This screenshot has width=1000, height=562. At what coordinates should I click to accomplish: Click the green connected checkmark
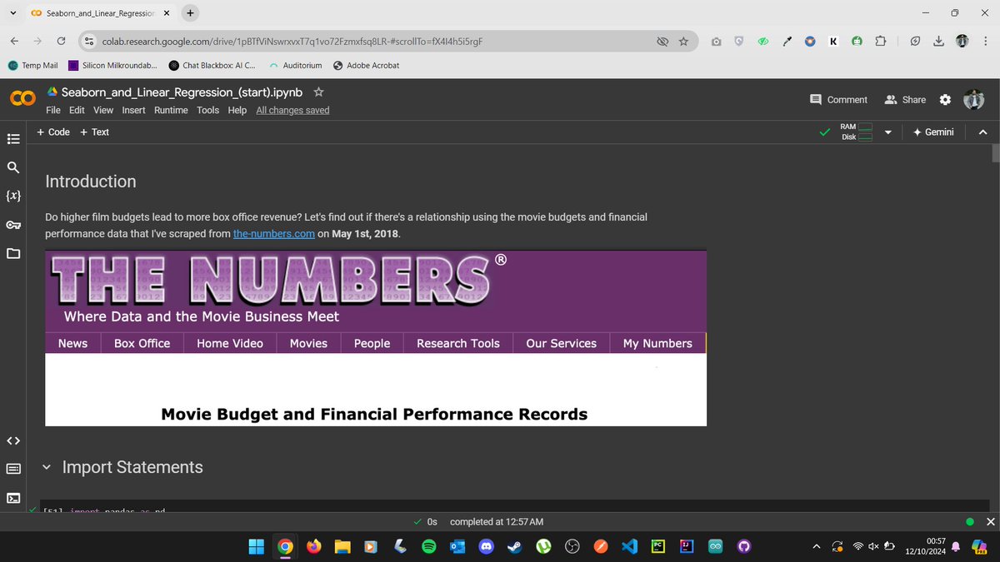click(824, 132)
